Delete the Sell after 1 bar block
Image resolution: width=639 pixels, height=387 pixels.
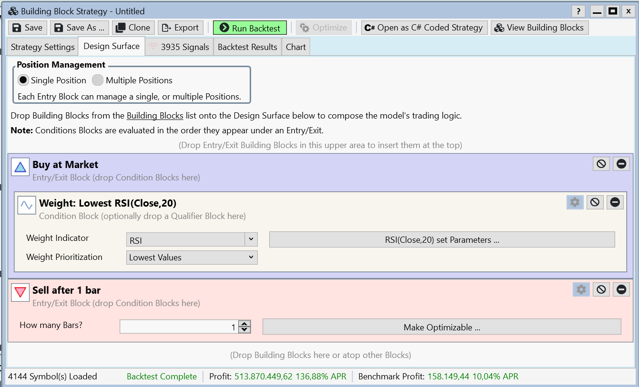pos(621,289)
